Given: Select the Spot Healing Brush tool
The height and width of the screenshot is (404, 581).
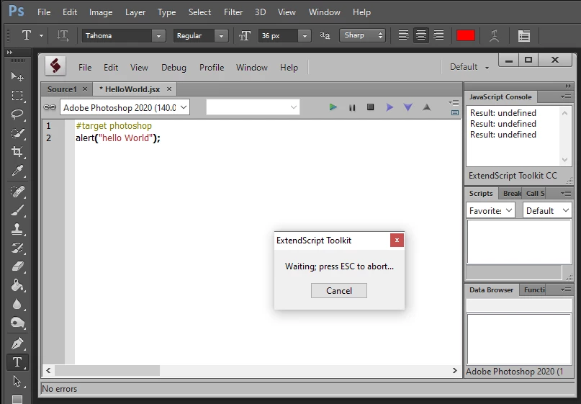Looking at the screenshot, I should click(x=17, y=192).
